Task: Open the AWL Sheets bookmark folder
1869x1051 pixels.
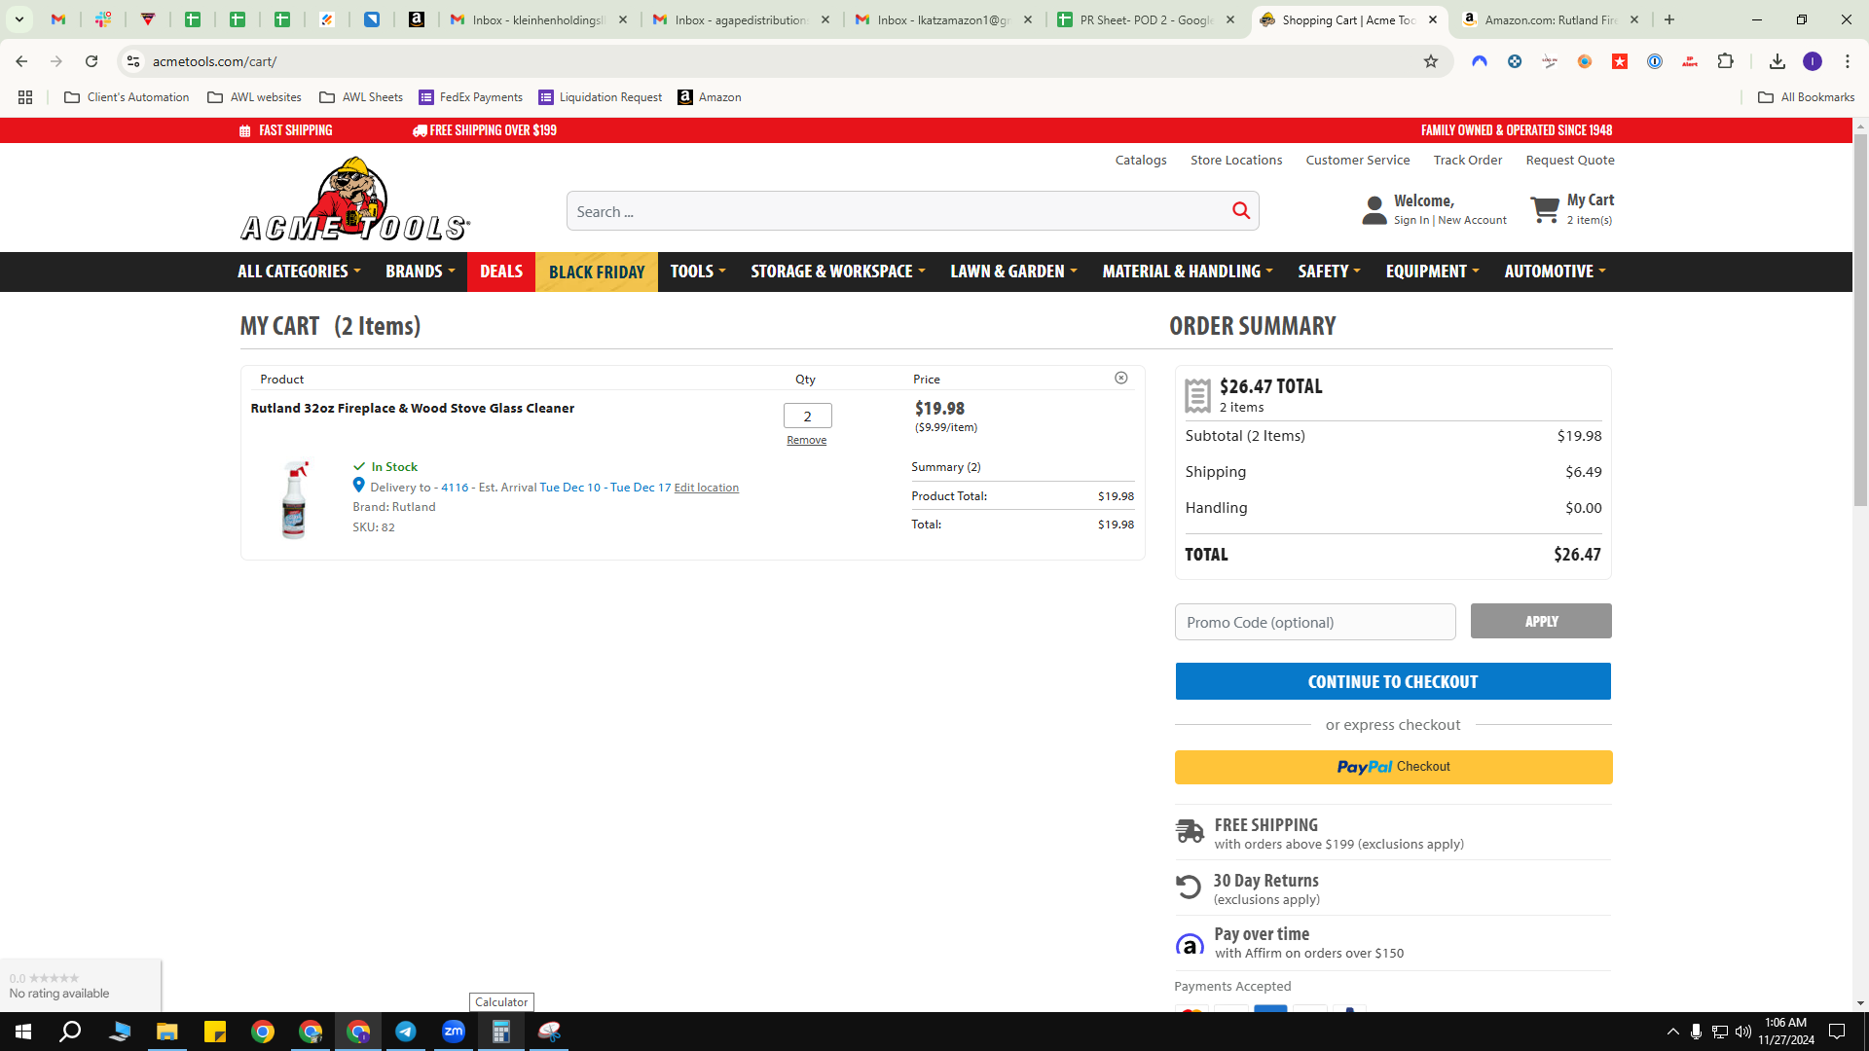Action: click(361, 97)
